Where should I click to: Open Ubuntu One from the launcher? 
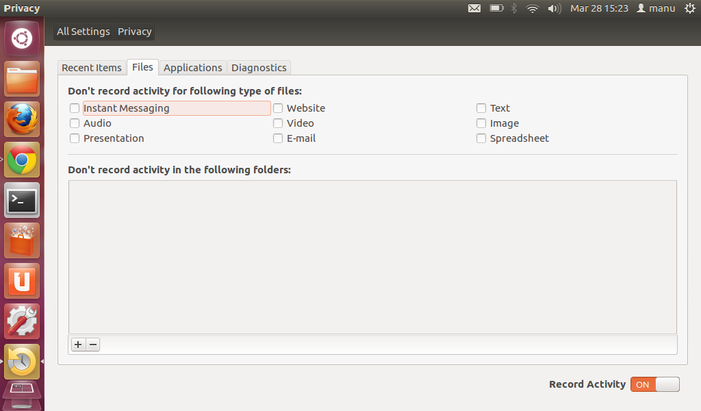[22, 281]
